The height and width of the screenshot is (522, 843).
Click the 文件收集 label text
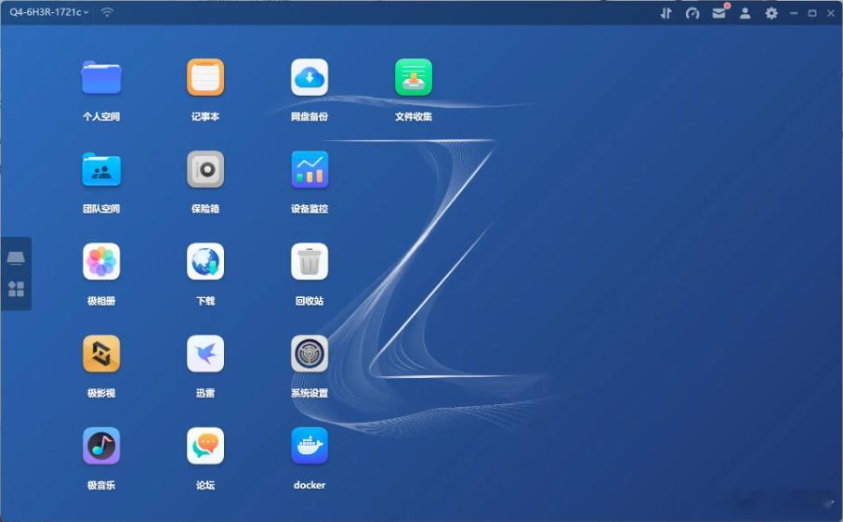coord(414,116)
